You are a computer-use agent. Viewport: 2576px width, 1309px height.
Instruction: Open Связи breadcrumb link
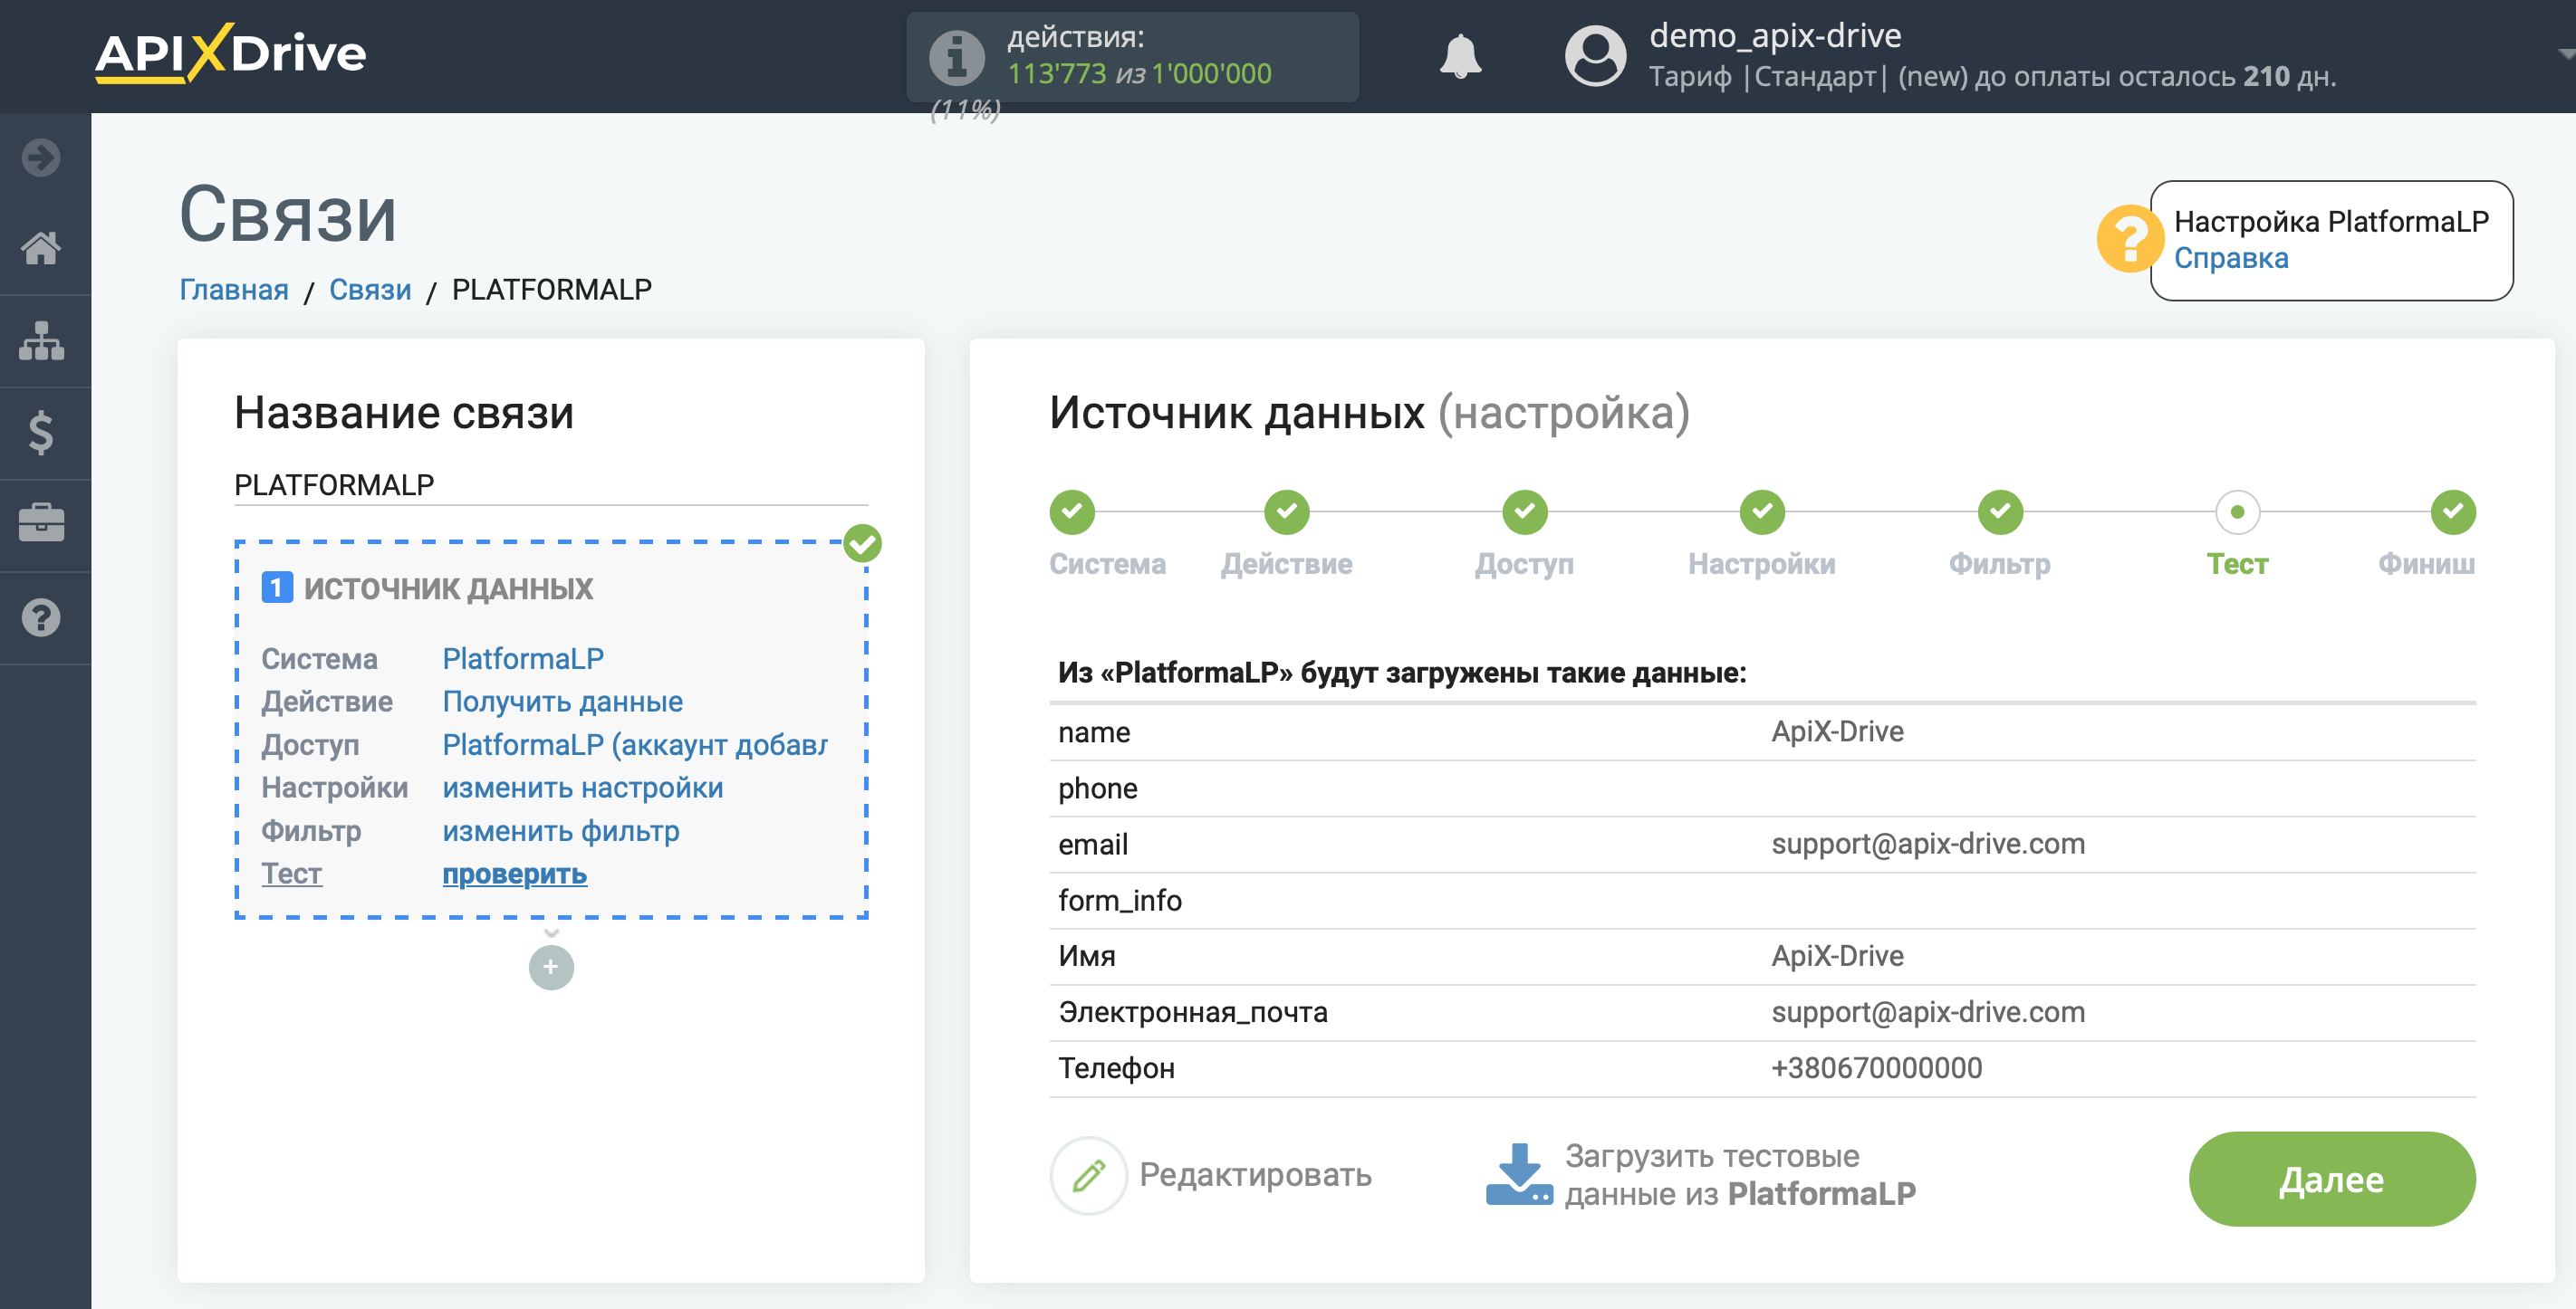click(370, 290)
